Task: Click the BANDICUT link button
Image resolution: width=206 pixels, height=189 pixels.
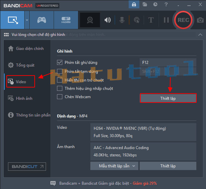Action: [x=27, y=166]
